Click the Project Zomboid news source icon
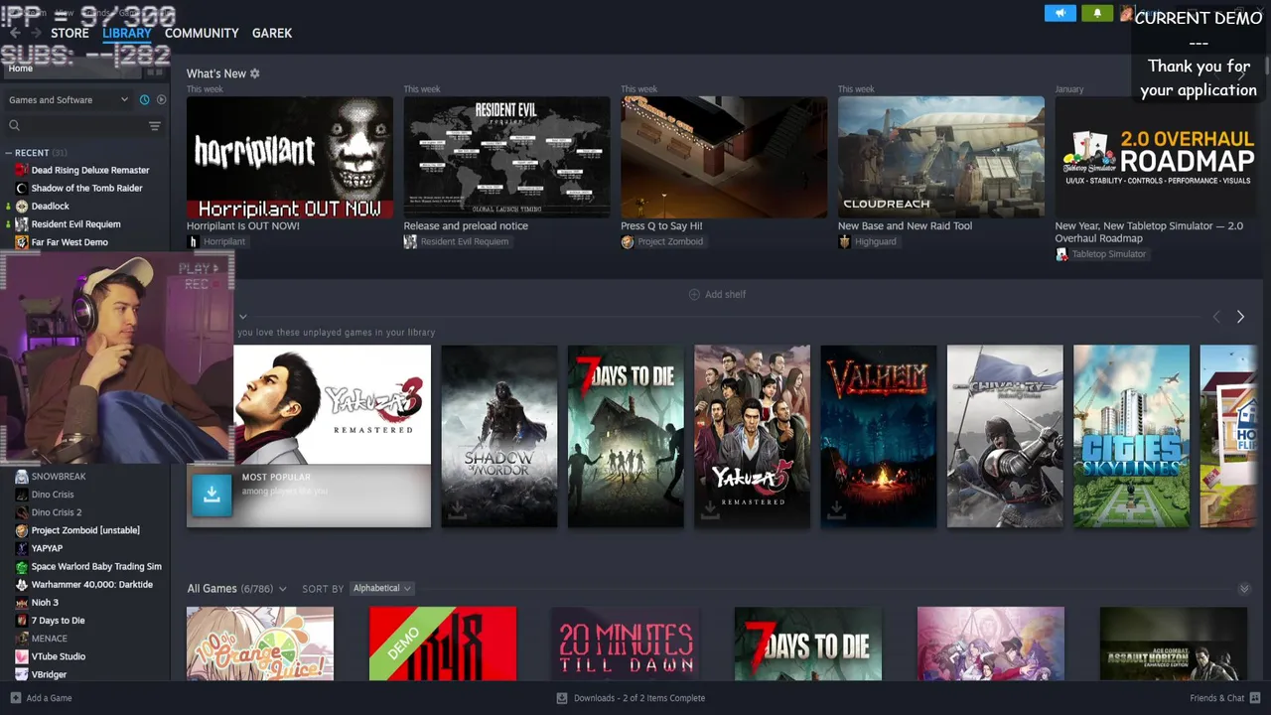This screenshot has width=1271, height=715. (627, 241)
